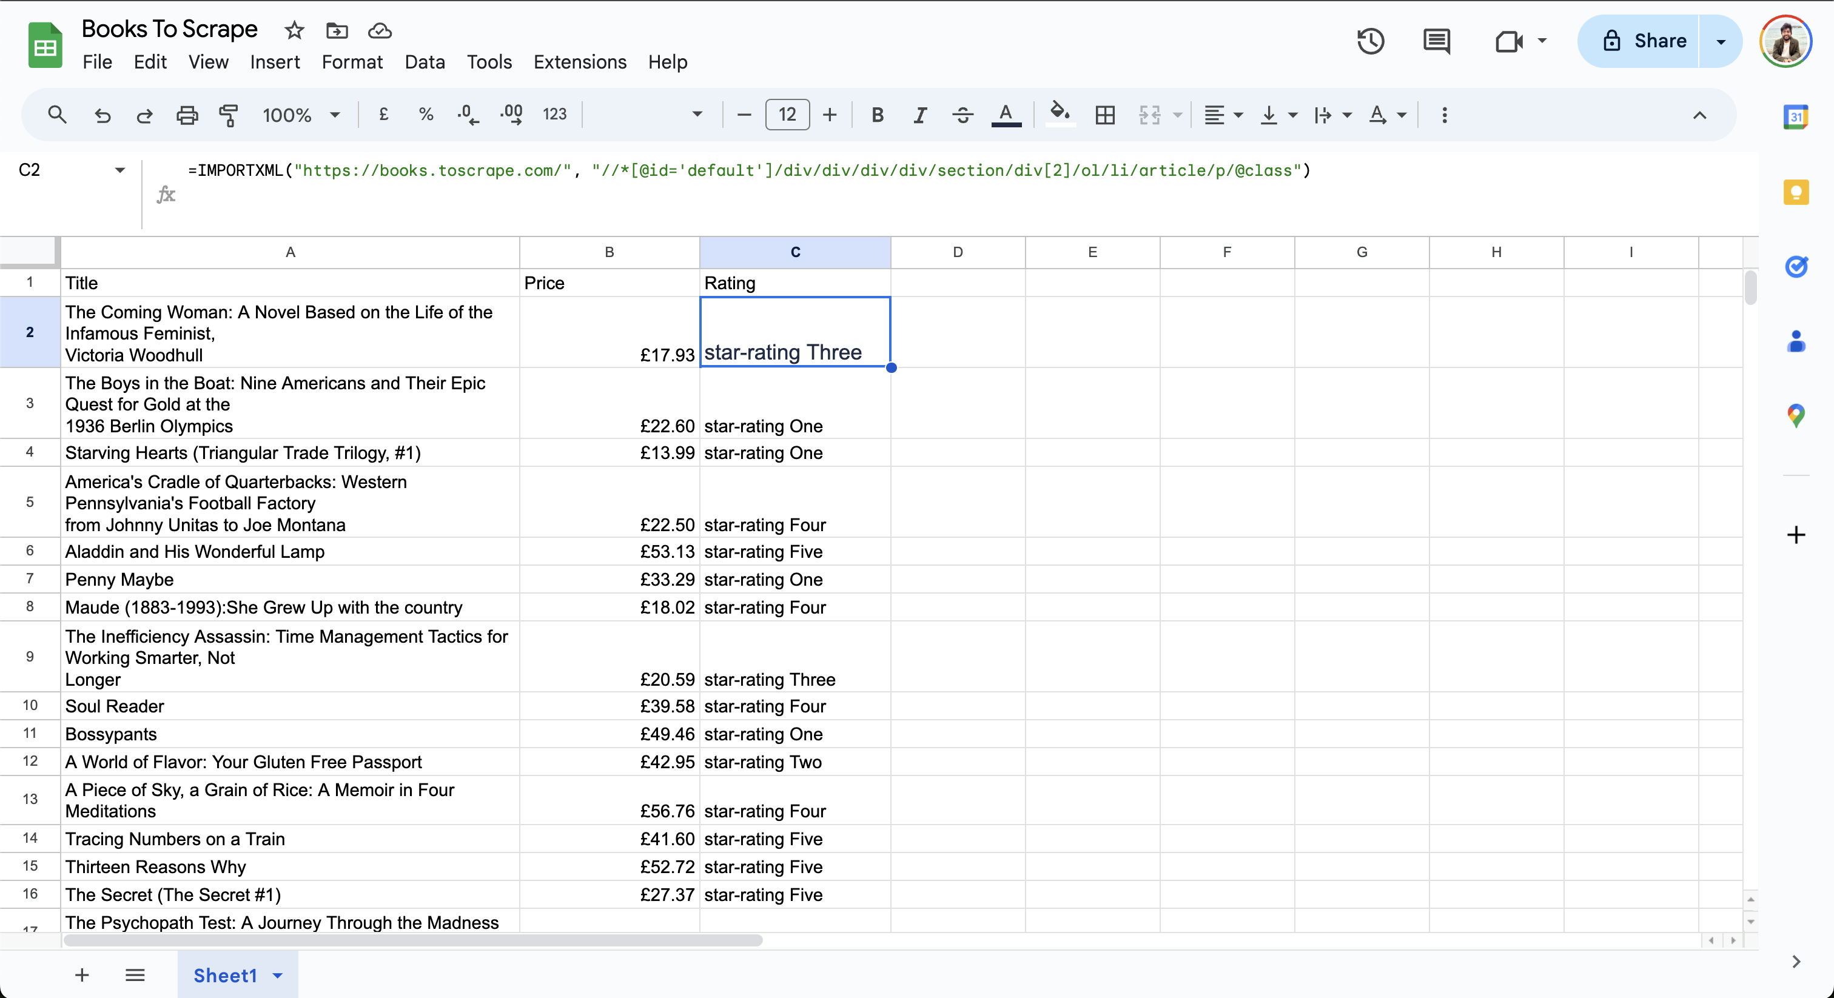Screen dimensions: 1834x998
Task: Open version history clock icon
Action: [1370, 41]
